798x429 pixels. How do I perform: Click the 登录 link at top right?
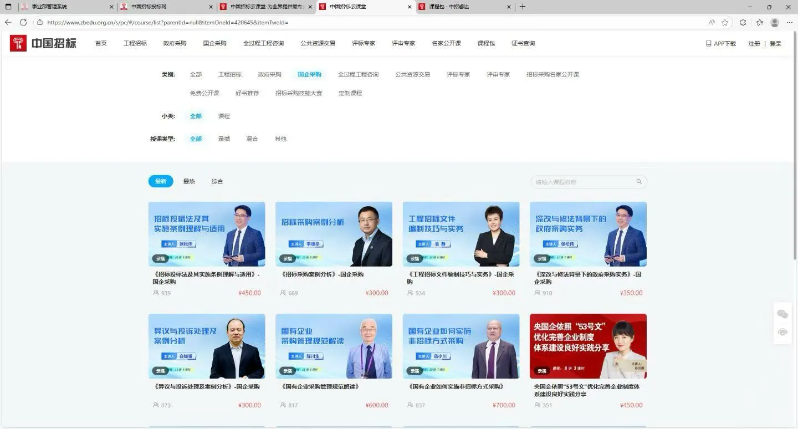click(x=775, y=43)
